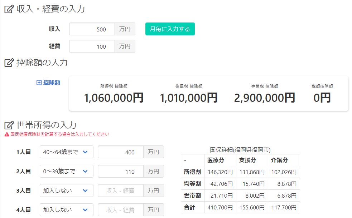Click the 2人目 income field showing 110
The image size is (352, 218).
point(121,171)
